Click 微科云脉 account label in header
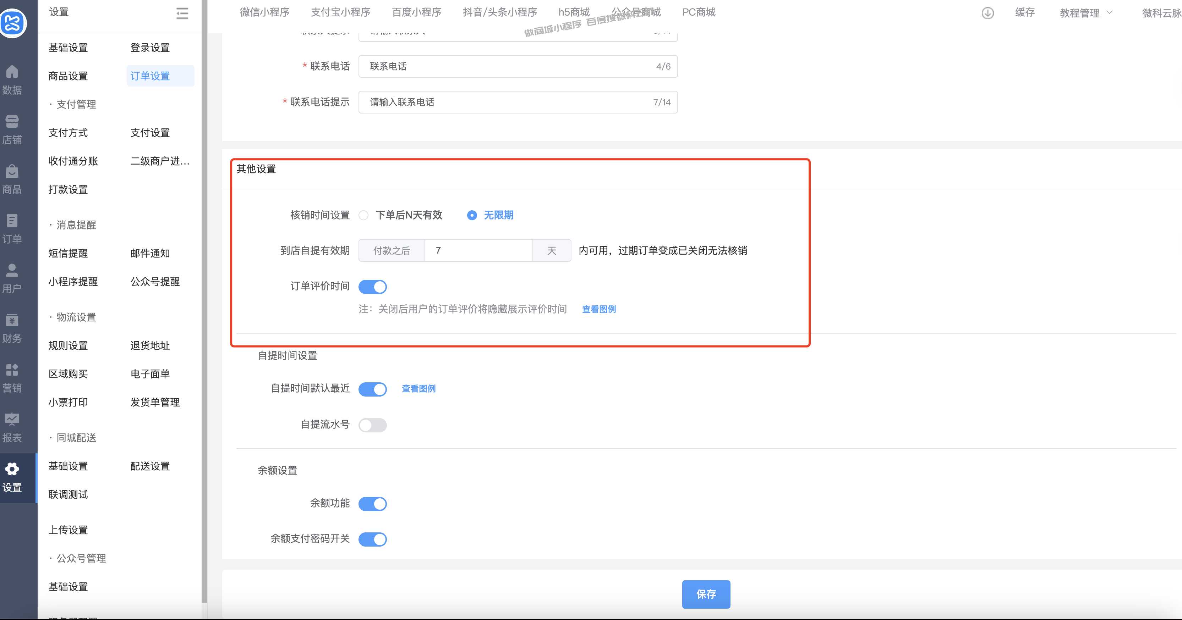The image size is (1182, 620). 1162,13
